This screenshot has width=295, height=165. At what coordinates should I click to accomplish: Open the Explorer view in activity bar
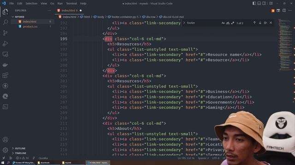pos(5,12)
